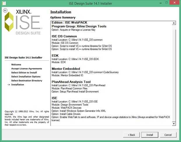
Task: Click the EDK section heading
Action: [55, 56]
